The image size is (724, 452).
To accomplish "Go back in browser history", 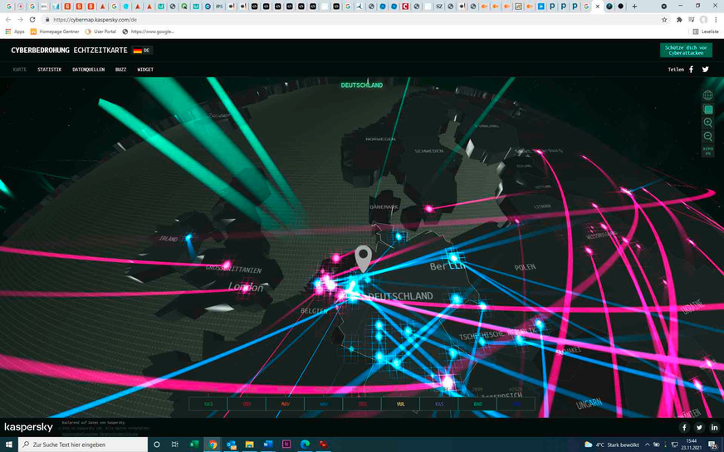I will tap(8, 20).
